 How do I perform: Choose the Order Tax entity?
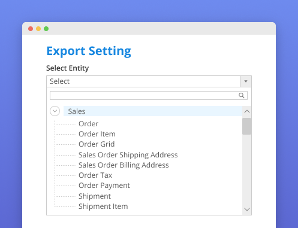(95, 175)
